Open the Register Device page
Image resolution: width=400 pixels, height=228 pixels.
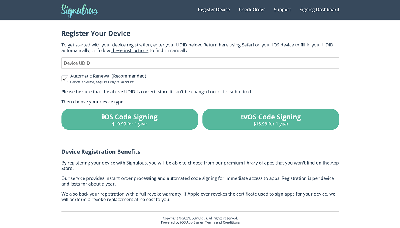coord(214,10)
